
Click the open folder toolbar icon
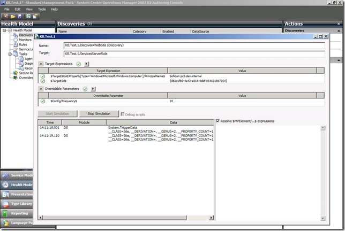(12, 16)
